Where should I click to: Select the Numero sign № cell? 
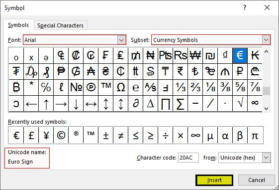click(76, 87)
